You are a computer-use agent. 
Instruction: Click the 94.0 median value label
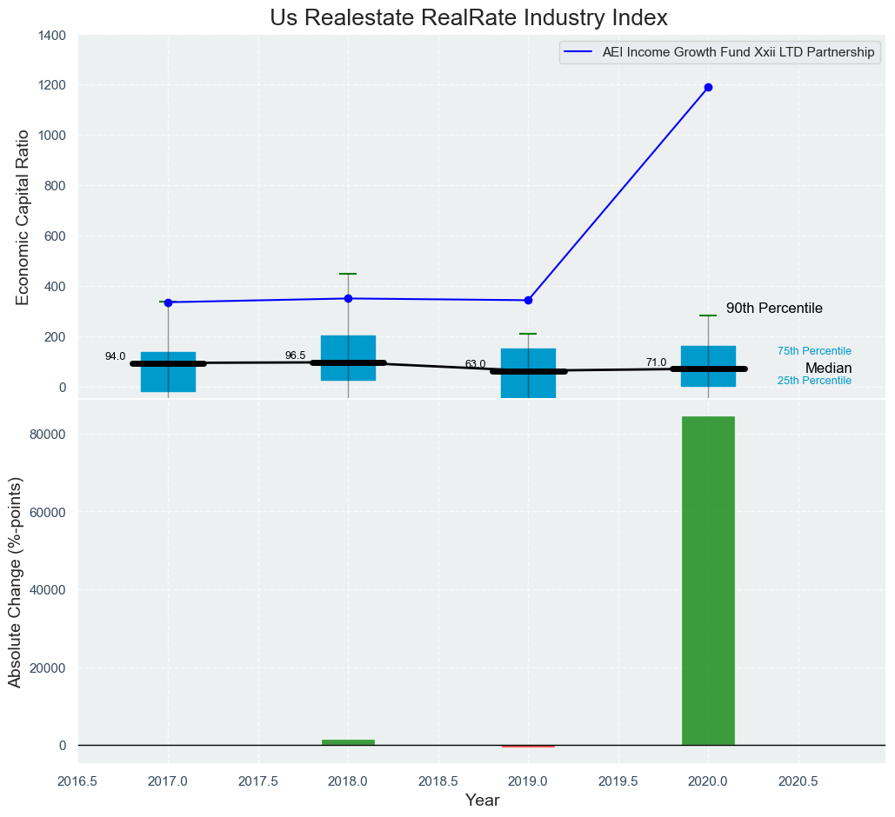[115, 356]
